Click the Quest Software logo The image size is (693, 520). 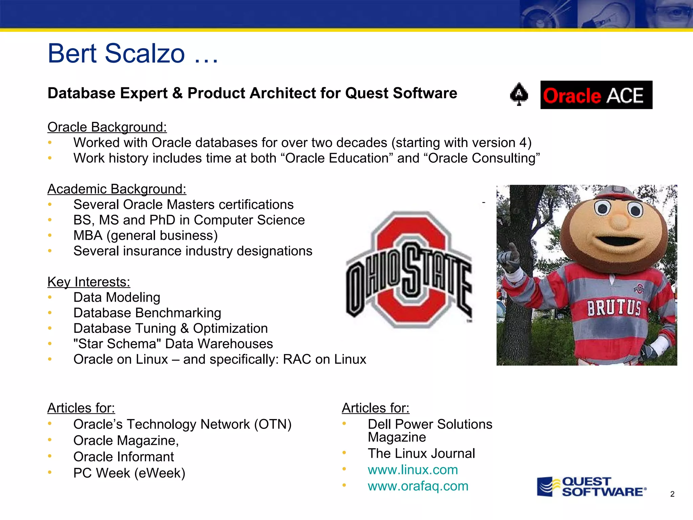tap(591, 486)
